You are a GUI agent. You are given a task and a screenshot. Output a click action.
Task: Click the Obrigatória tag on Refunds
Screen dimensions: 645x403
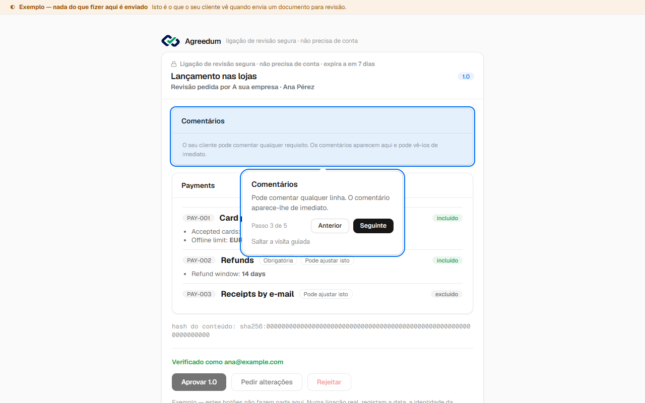click(x=278, y=260)
